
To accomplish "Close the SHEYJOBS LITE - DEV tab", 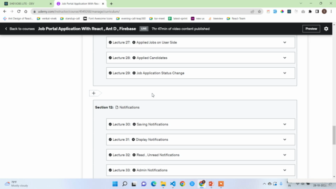I will click(x=50, y=4).
